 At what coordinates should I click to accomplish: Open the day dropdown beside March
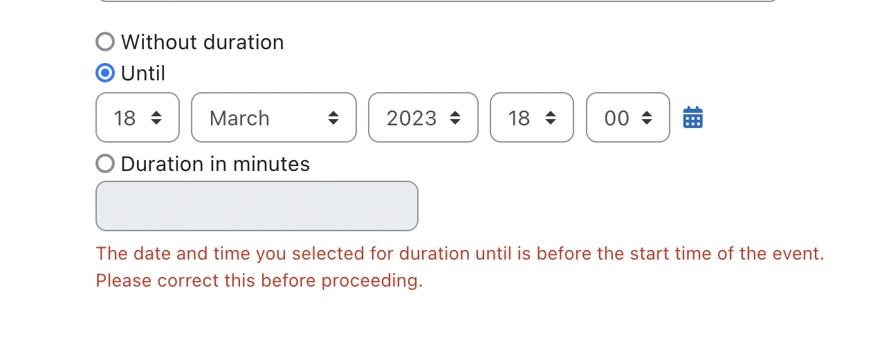point(138,118)
